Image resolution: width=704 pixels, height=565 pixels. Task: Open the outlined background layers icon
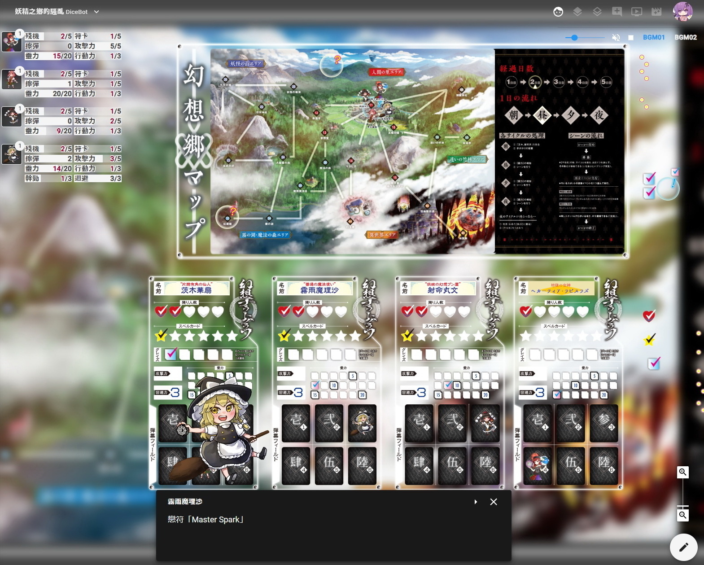click(597, 12)
